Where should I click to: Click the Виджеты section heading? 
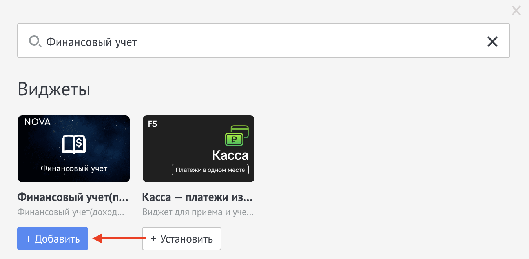tap(54, 89)
